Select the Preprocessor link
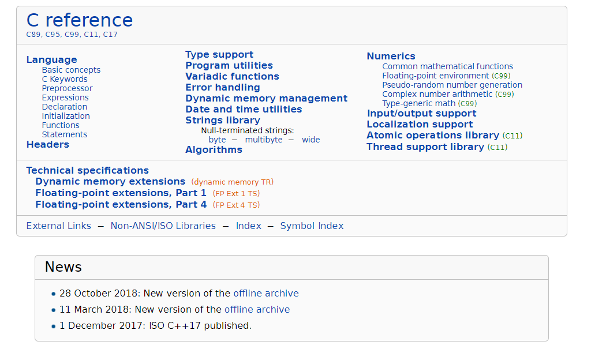 point(68,88)
